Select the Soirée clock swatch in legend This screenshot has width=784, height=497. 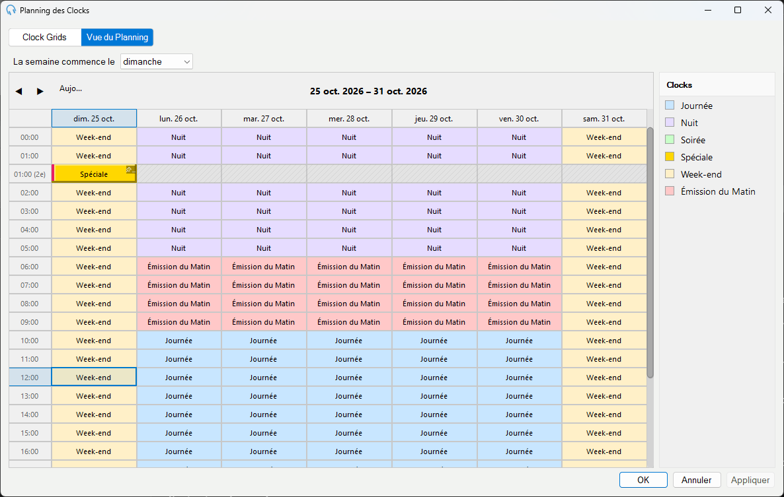[670, 140]
